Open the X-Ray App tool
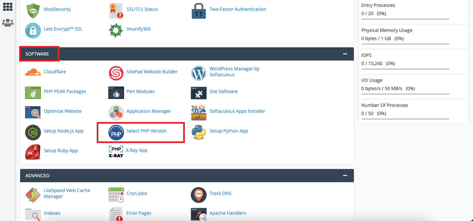The height and width of the screenshot is (221, 473). click(x=136, y=150)
